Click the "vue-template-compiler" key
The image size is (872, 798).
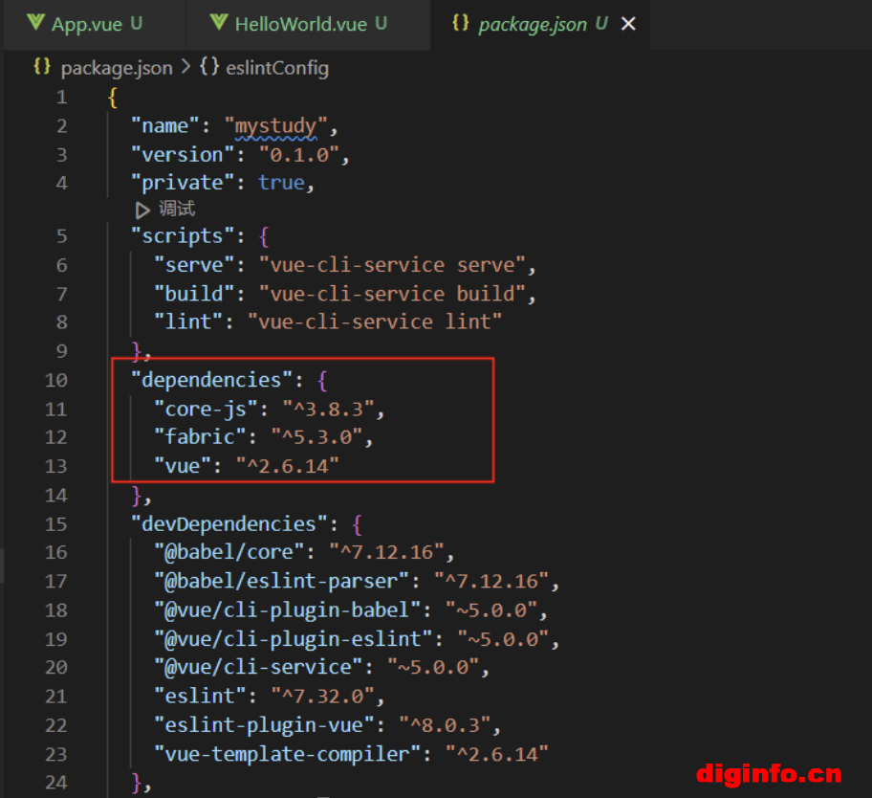(288, 753)
